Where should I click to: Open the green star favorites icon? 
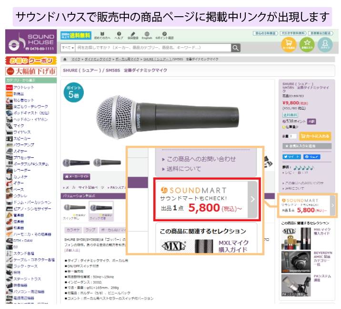[307, 44]
